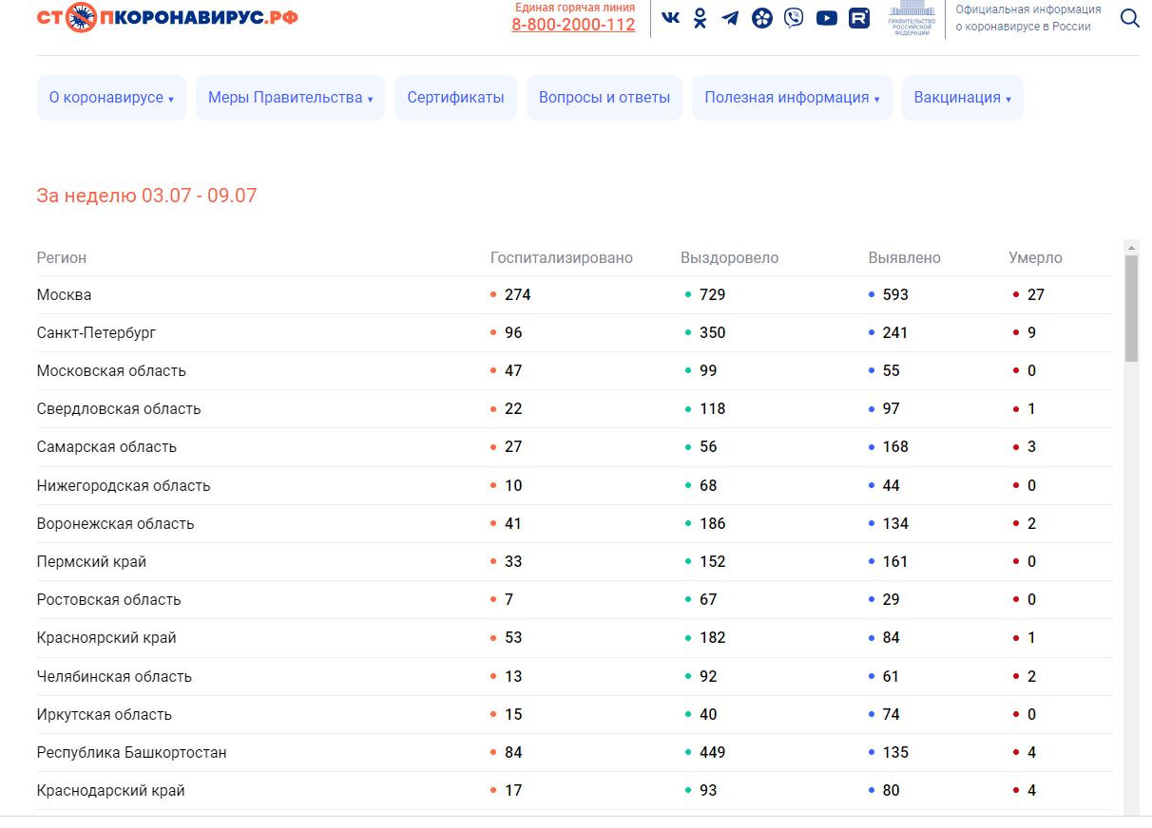Select the Краснодарский край region name
The height and width of the screenshot is (828, 1152).
coord(111,791)
